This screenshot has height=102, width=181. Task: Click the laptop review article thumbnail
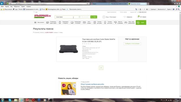pyautogui.click(x=68, y=89)
